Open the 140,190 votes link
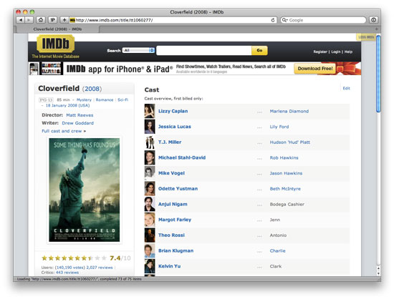 [70, 268]
